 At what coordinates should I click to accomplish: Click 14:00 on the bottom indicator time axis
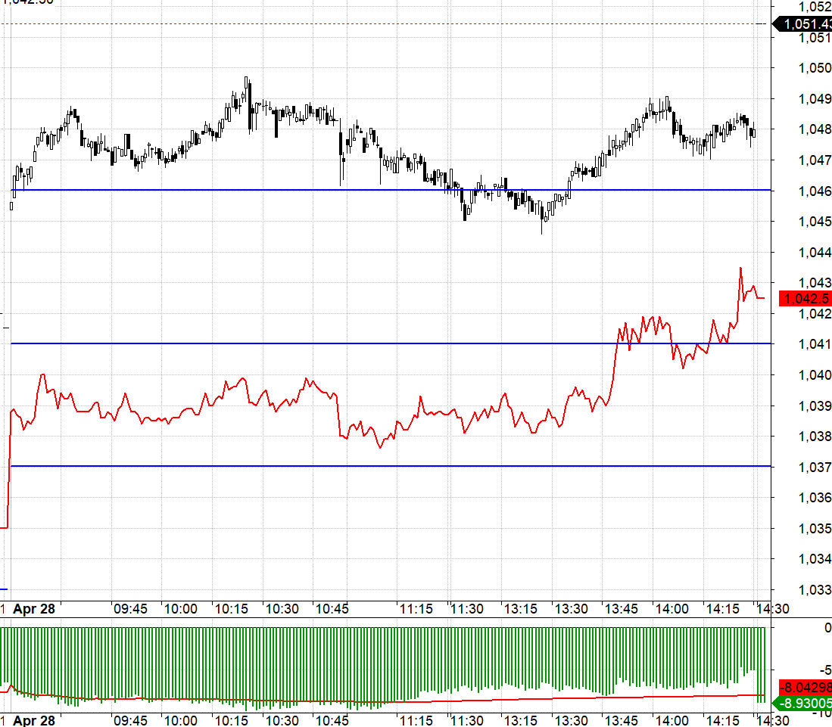[x=672, y=721]
